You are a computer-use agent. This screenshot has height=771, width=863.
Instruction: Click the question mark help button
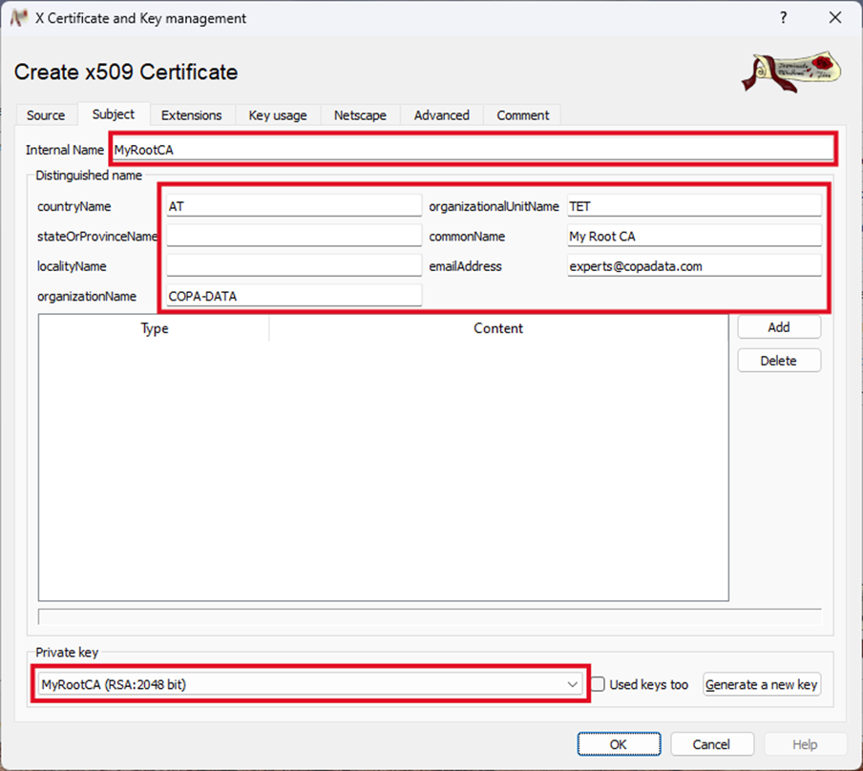point(783,18)
